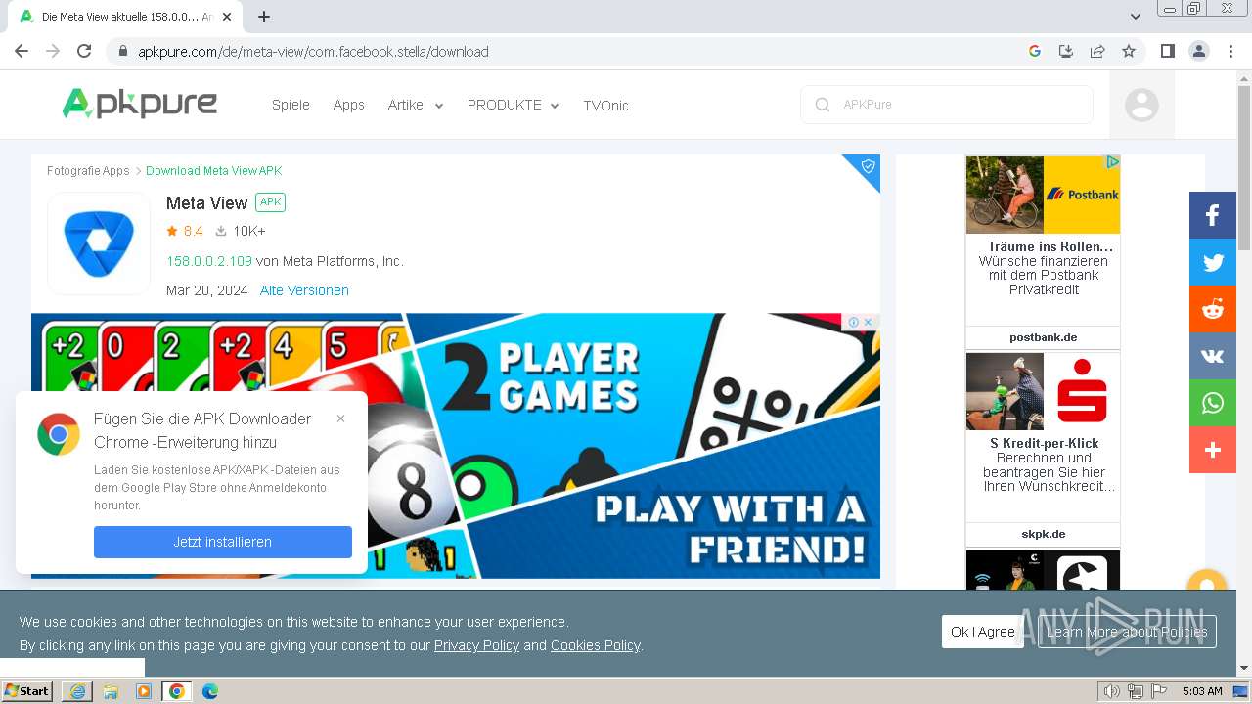Open Download Meta View APK breadcrumb
The height and width of the screenshot is (704, 1252).
point(213,171)
